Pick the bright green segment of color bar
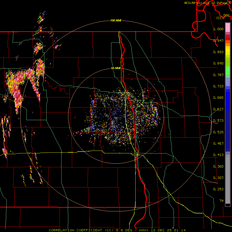The width and height of the screenshot is (232, 232). pos(228,70)
